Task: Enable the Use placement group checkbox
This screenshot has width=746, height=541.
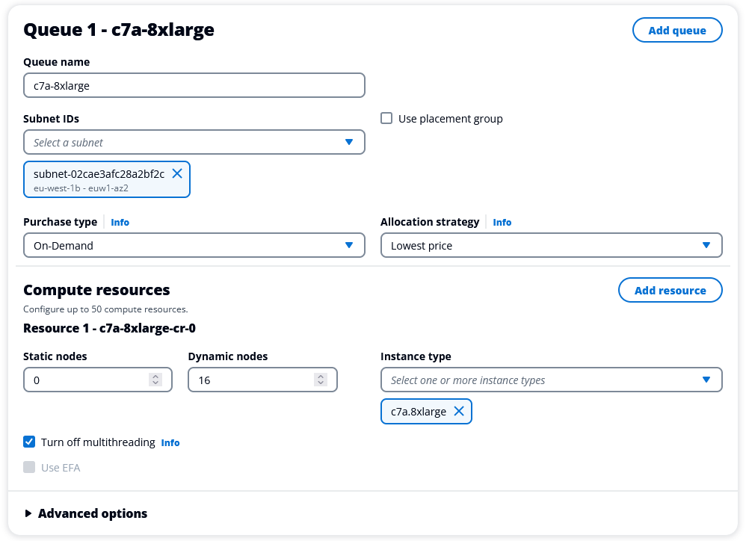Action: [386, 118]
